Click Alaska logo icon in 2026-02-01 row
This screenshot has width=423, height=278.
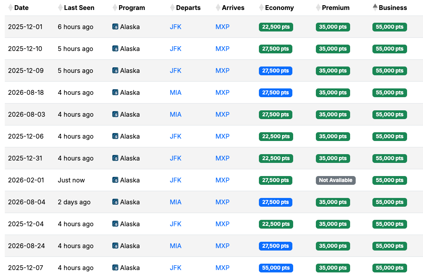(115, 180)
